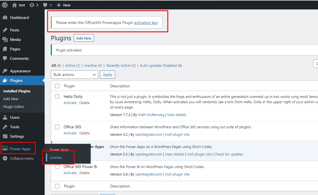Image resolution: width=318 pixels, height=195 pixels.
Task: Filter plugins by Inactive (3)
Action: pyautogui.click(x=93, y=66)
